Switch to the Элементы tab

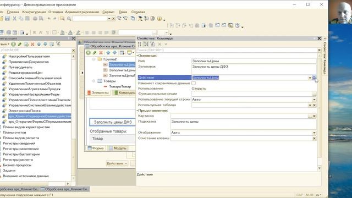tap(98, 92)
